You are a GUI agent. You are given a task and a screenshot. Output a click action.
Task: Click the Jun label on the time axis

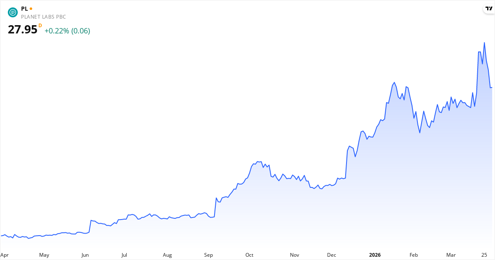click(85, 255)
